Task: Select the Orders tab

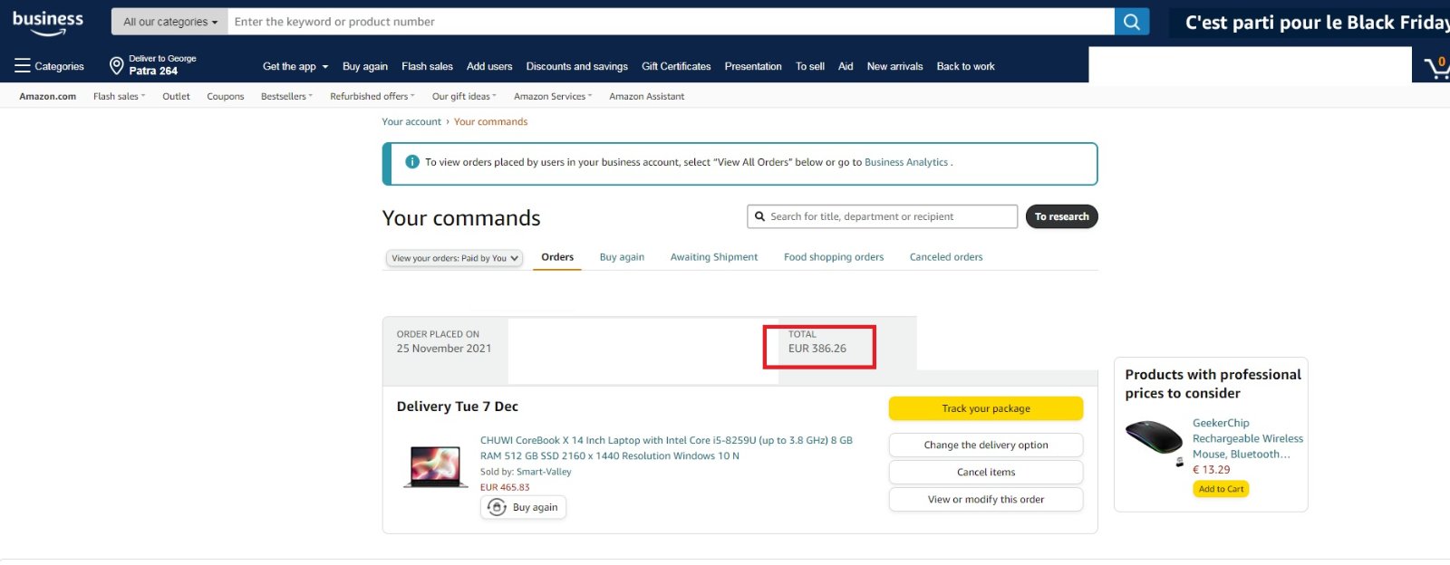Action: pyautogui.click(x=557, y=257)
